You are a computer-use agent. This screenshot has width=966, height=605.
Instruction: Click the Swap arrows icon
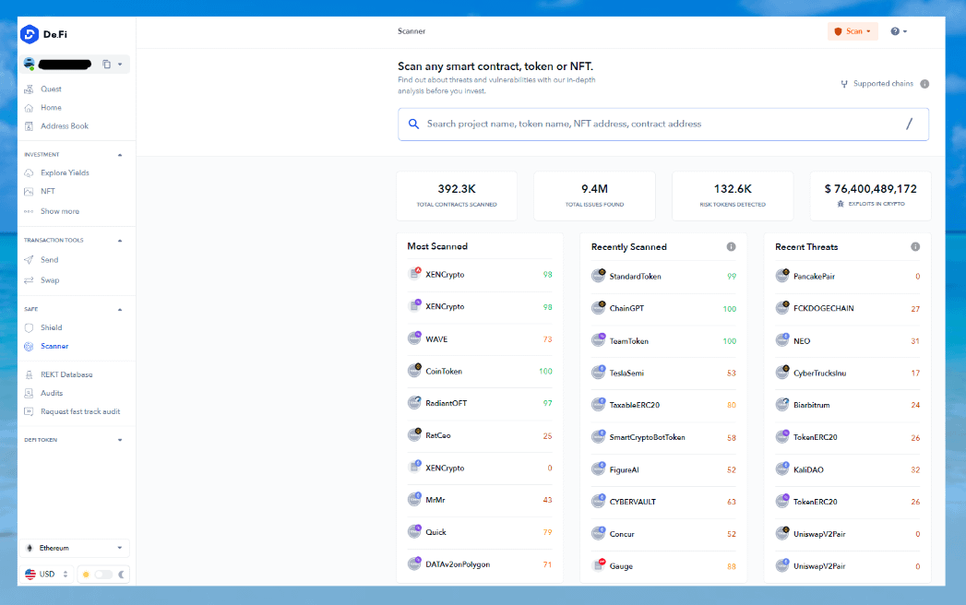point(30,280)
